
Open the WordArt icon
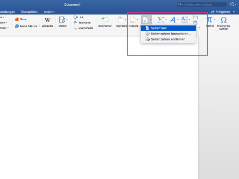pyautogui.click(x=173, y=20)
